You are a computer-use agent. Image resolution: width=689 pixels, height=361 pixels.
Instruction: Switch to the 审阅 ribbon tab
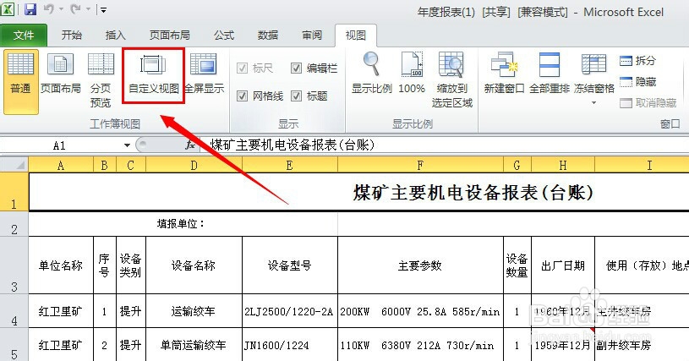[312, 36]
